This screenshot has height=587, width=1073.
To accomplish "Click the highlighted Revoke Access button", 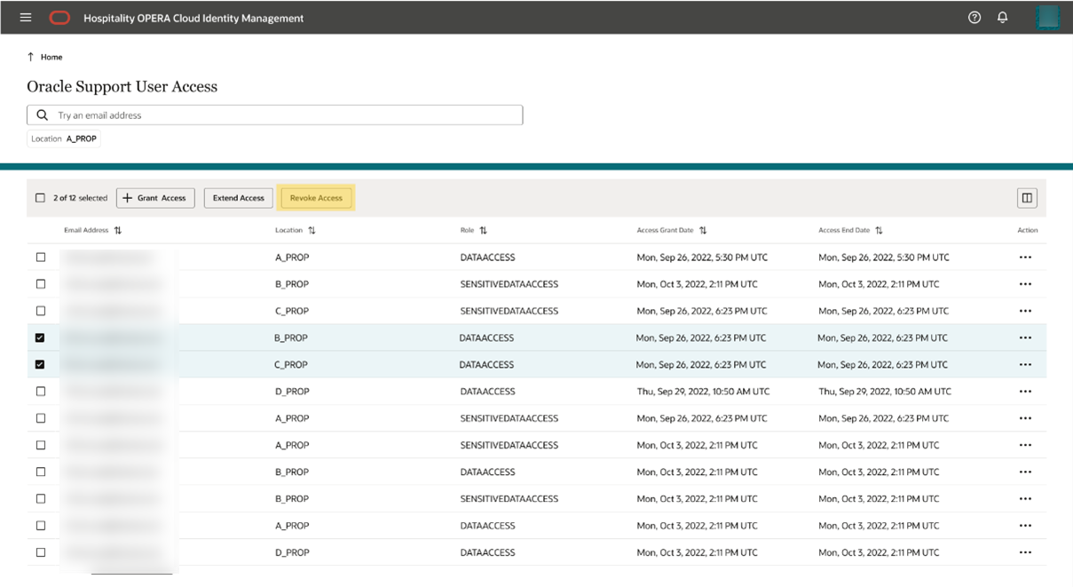I will pos(316,197).
